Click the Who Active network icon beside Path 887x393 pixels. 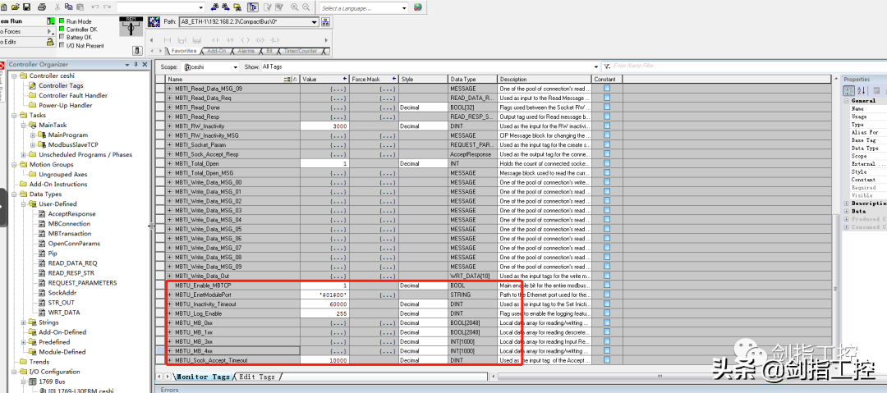point(154,22)
